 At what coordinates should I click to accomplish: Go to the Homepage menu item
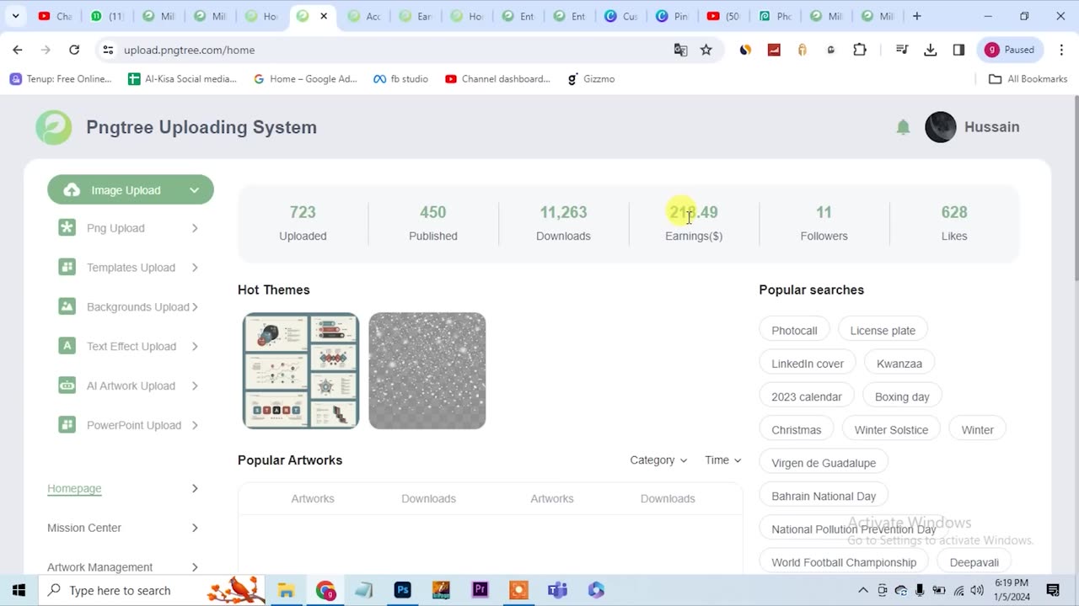(x=74, y=488)
